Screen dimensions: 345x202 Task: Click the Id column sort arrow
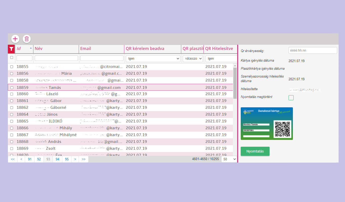[31, 48]
